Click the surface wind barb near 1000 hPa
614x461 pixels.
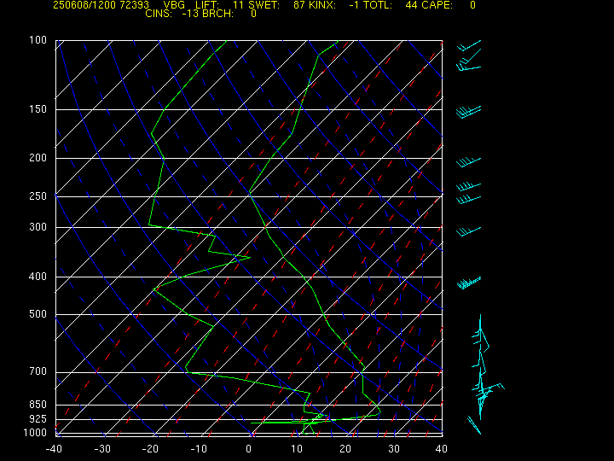[x=474, y=425]
